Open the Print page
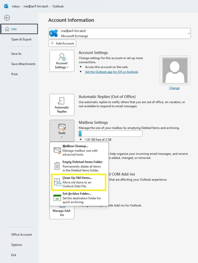The width and height of the screenshot is (198, 263). coord(14,74)
